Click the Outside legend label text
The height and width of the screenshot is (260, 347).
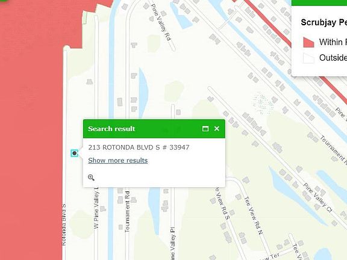click(333, 58)
